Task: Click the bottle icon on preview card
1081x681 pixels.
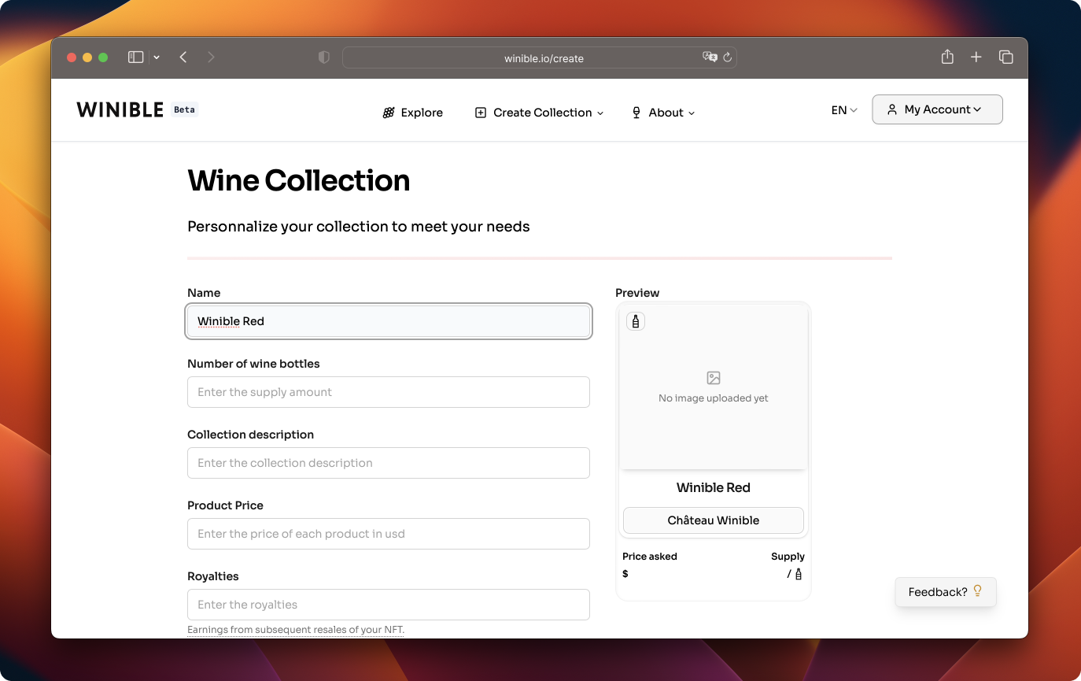Action: [636, 321]
